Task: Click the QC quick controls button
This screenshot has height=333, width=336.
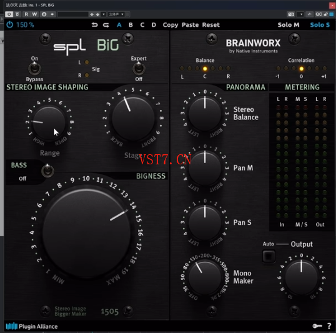Action: pos(319,14)
